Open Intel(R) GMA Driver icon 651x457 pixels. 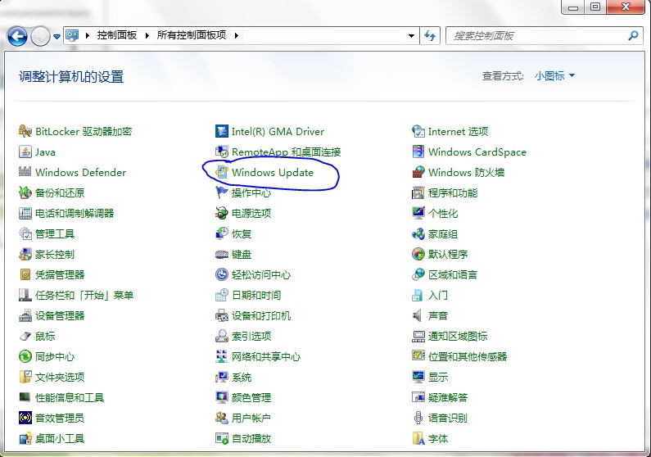click(x=222, y=132)
